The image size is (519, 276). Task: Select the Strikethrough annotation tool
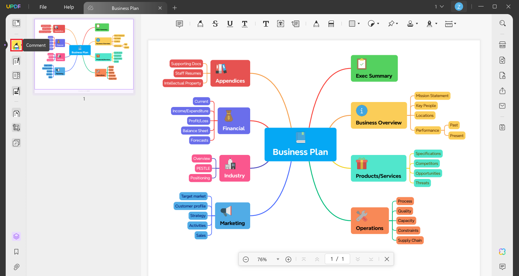(x=215, y=24)
